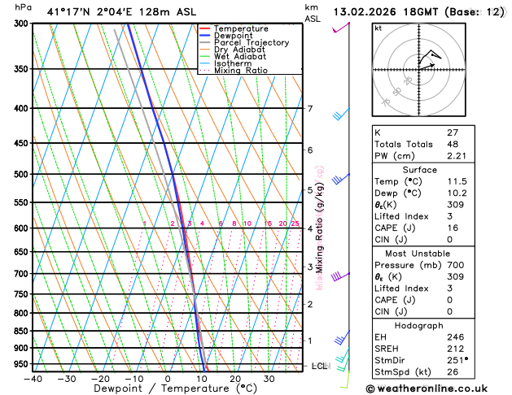512x395 pixels.
Task: Click the 'Most Unstable' section heading
Action: coord(418,254)
